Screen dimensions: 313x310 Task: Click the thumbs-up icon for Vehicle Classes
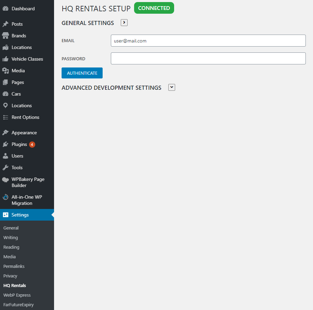pyautogui.click(x=5, y=59)
